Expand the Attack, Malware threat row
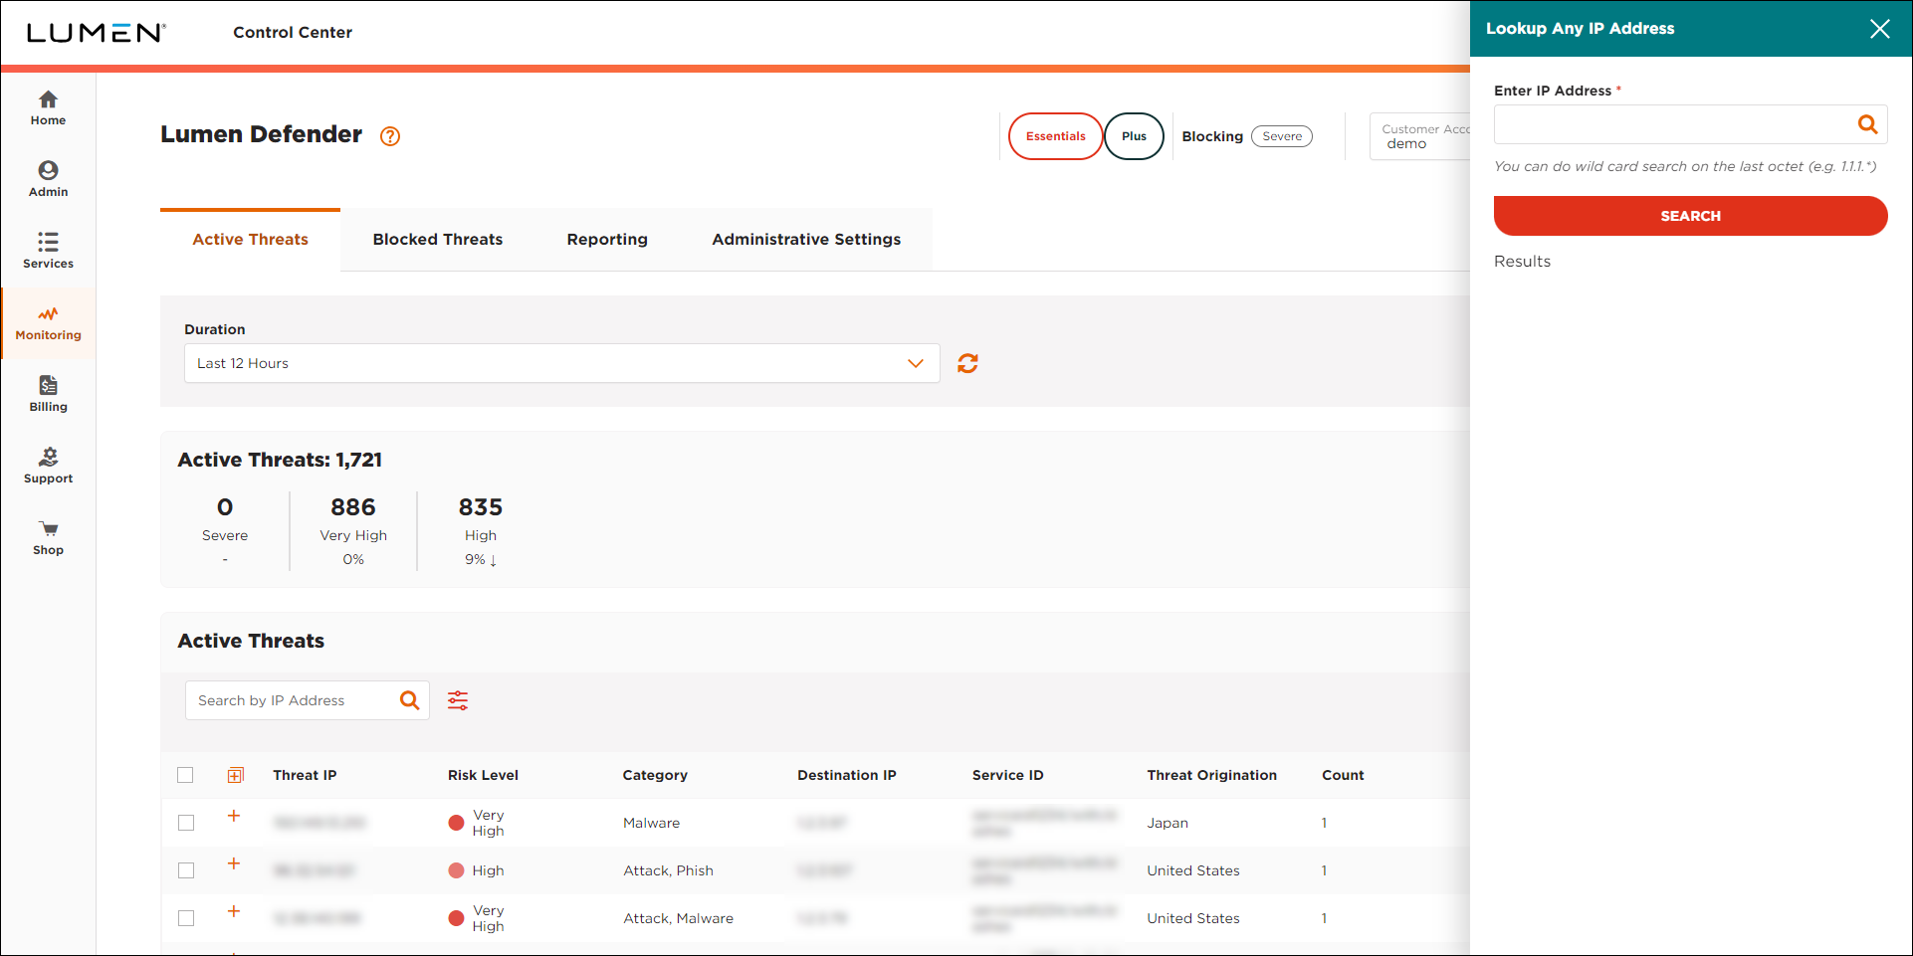Image resolution: width=1913 pixels, height=956 pixels. [x=234, y=911]
